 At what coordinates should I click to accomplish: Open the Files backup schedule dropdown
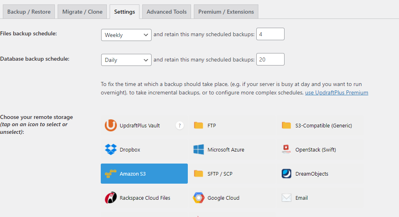pos(126,35)
